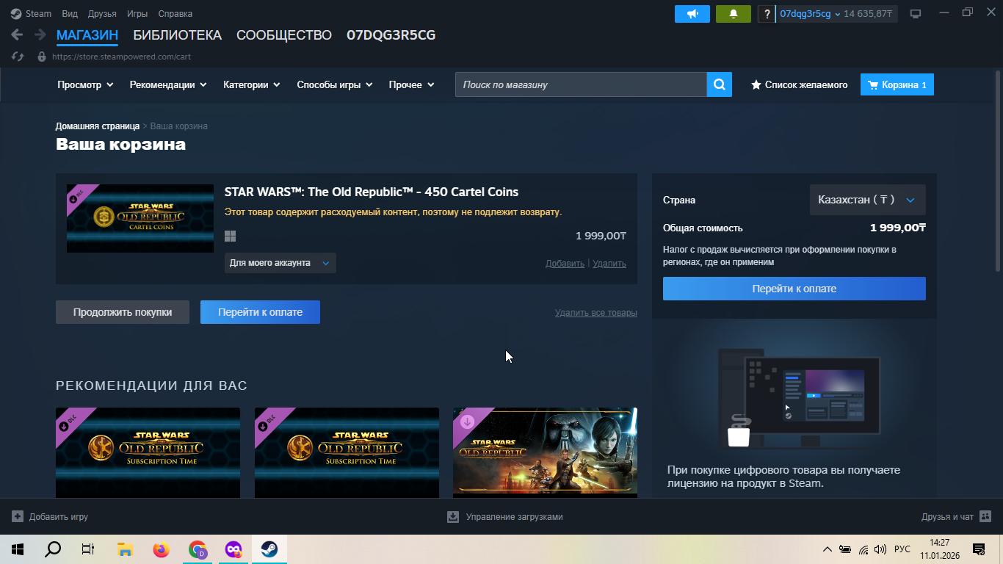1003x564 pixels.
Task: Open the first Subscription Time recommendation thumbnail
Action: 148,452
